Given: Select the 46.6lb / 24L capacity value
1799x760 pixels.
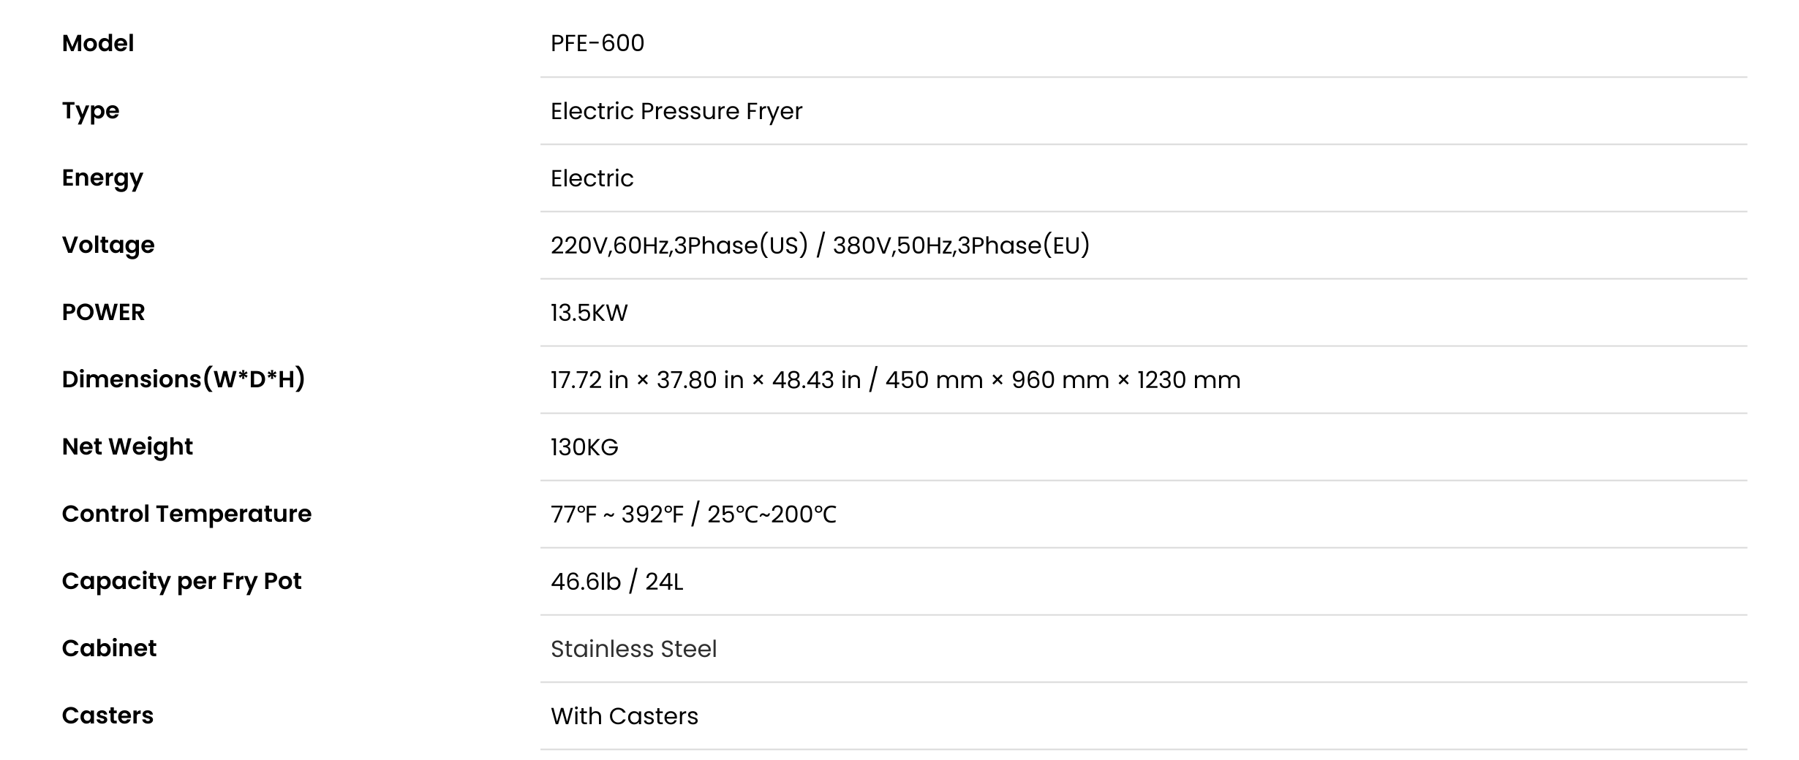Looking at the screenshot, I should coord(617,582).
